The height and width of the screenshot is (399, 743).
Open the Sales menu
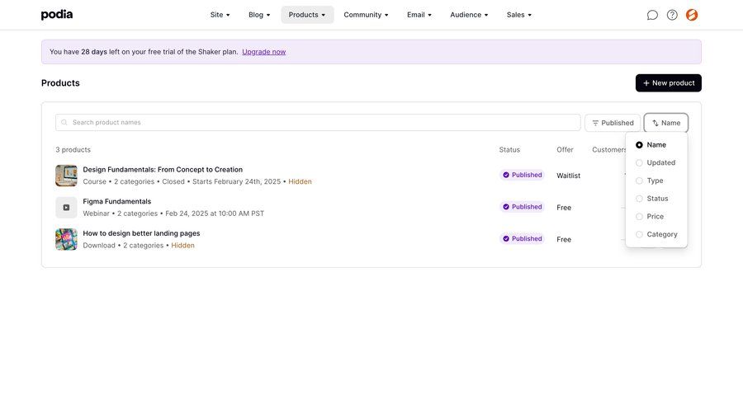(519, 15)
